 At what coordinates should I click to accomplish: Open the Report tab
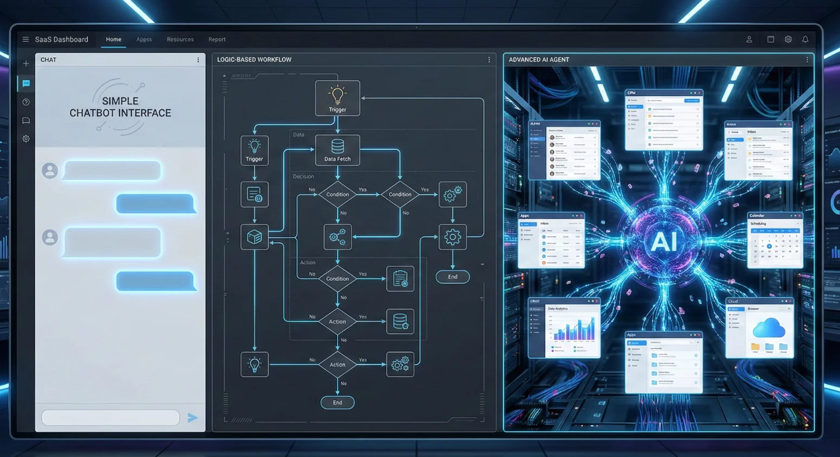coord(217,40)
